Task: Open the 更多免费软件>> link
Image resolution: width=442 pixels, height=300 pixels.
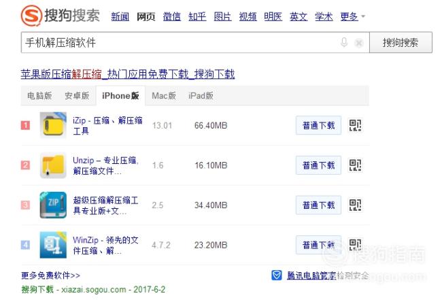Action: coord(51,276)
